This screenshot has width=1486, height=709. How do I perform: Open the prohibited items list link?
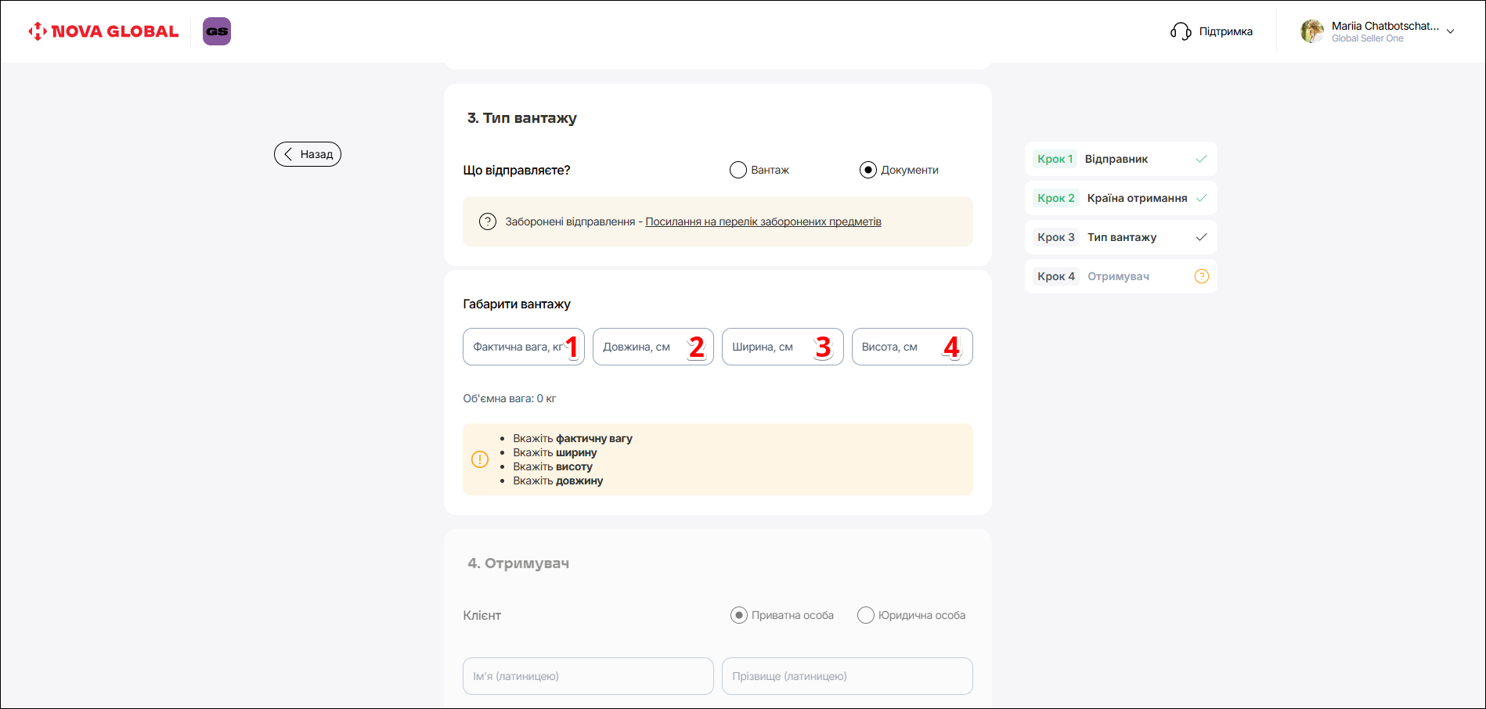763,221
